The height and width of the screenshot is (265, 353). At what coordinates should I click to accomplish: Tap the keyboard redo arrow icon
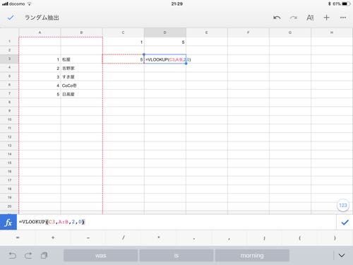click(x=28, y=255)
